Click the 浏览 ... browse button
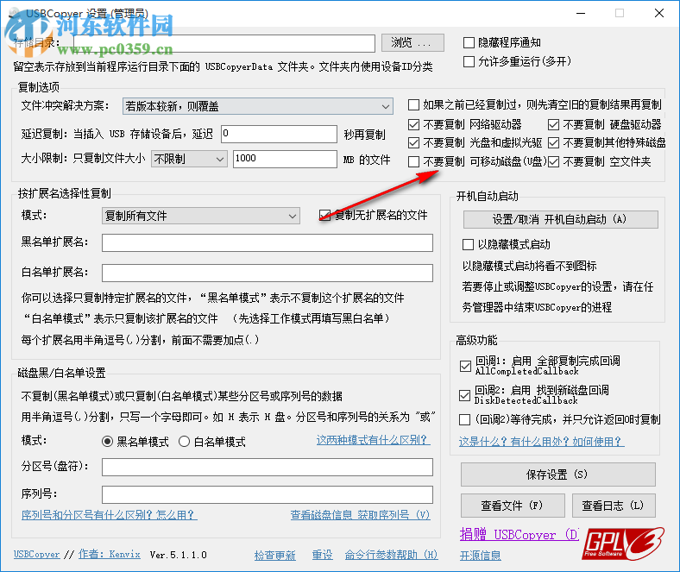 [x=412, y=42]
